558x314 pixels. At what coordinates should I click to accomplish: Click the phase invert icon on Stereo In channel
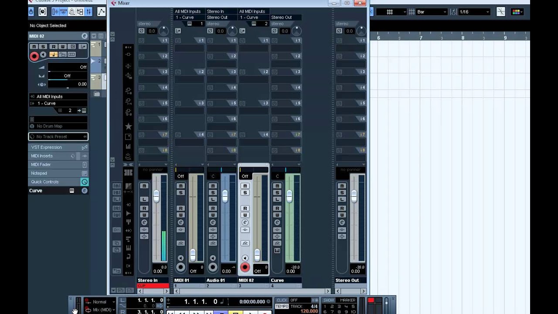point(142,31)
